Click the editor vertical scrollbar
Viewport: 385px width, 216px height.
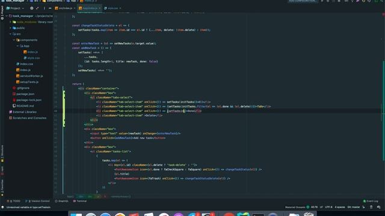(383, 110)
